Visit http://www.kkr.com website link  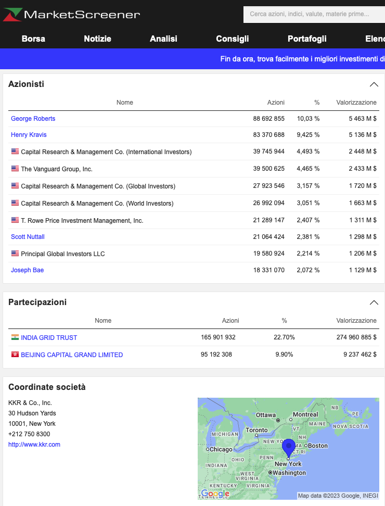point(34,445)
